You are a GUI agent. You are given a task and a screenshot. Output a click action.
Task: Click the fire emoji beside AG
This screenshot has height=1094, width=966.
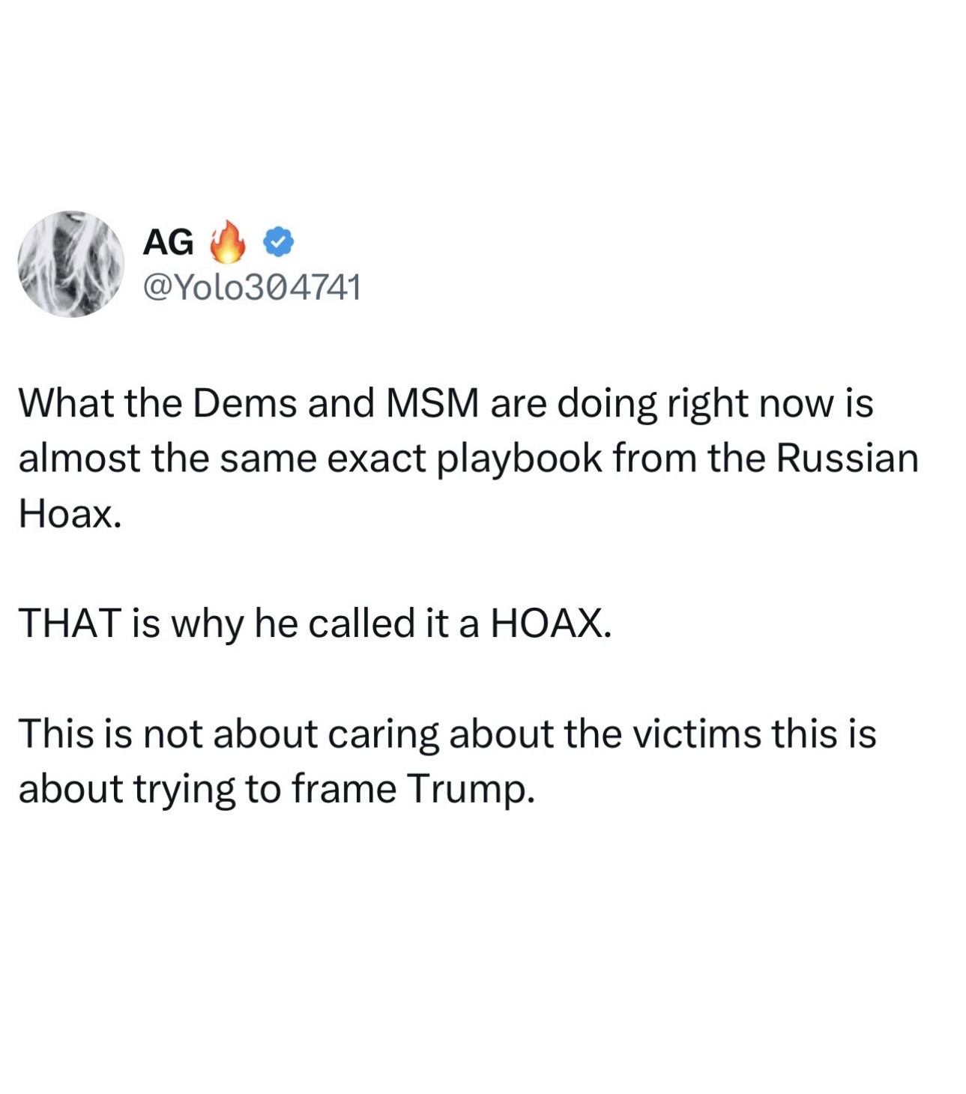point(228,242)
